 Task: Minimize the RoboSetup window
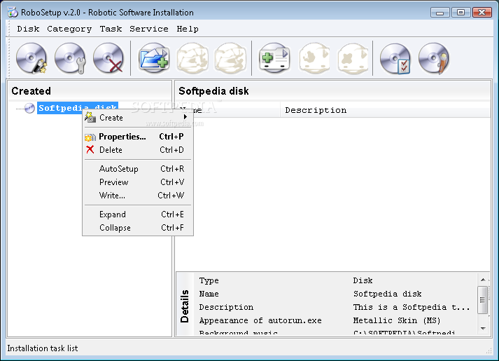440,13
